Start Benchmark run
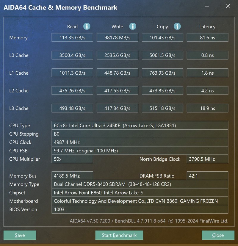This screenshot has width=238, height=246. (x=119, y=235)
